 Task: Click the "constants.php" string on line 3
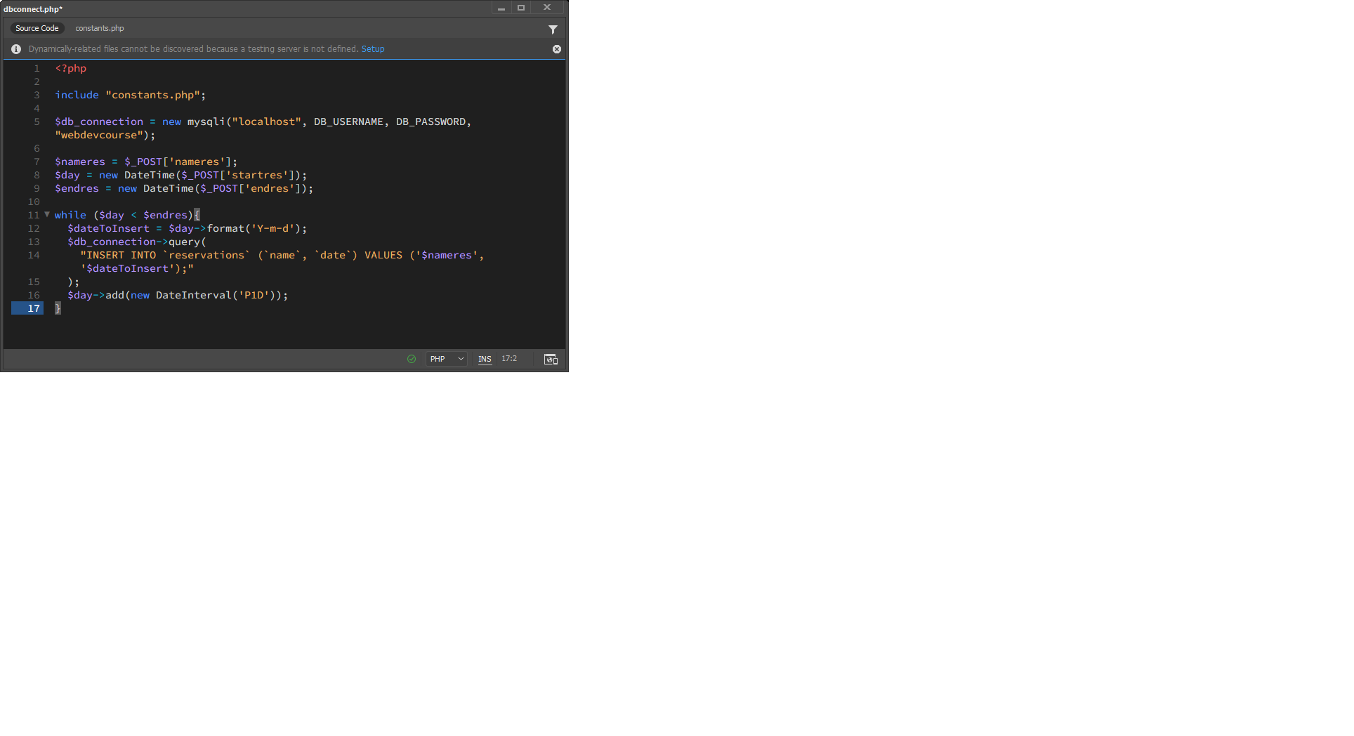pos(152,95)
